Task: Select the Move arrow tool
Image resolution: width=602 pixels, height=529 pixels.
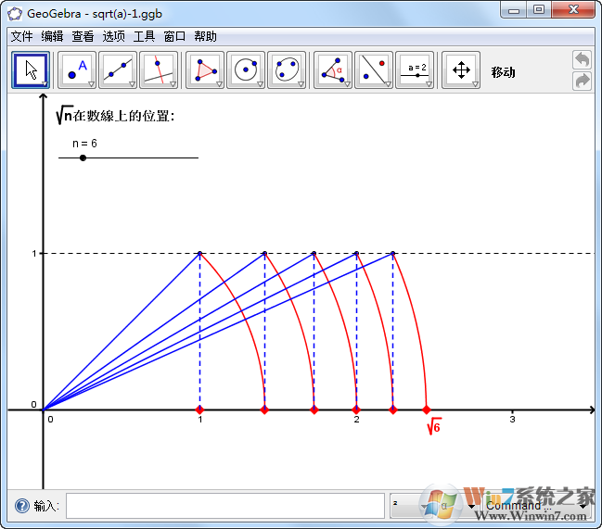Action: (x=31, y=70)
